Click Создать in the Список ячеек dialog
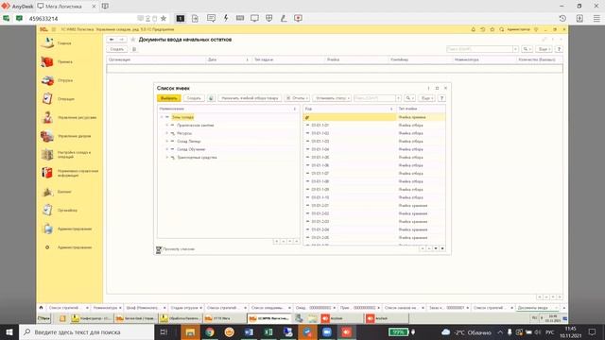The height and width of the screenshot is (340, 605). (x=194, y=98)
